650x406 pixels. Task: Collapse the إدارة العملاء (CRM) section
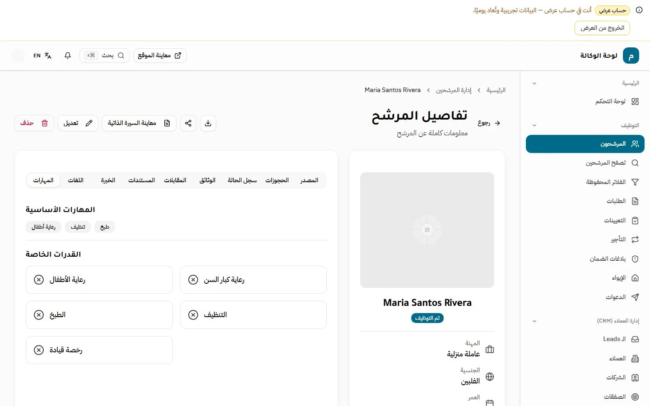[x=534, y=321]
